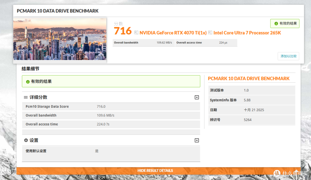Click the PCMARK 10 DATA DRIVE BENCHMARK header title
The image size is (311, 180).
(x=58, y=11)
